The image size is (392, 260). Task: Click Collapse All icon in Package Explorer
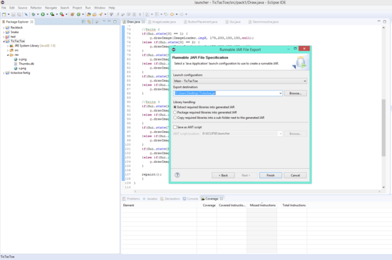(84, 22)
